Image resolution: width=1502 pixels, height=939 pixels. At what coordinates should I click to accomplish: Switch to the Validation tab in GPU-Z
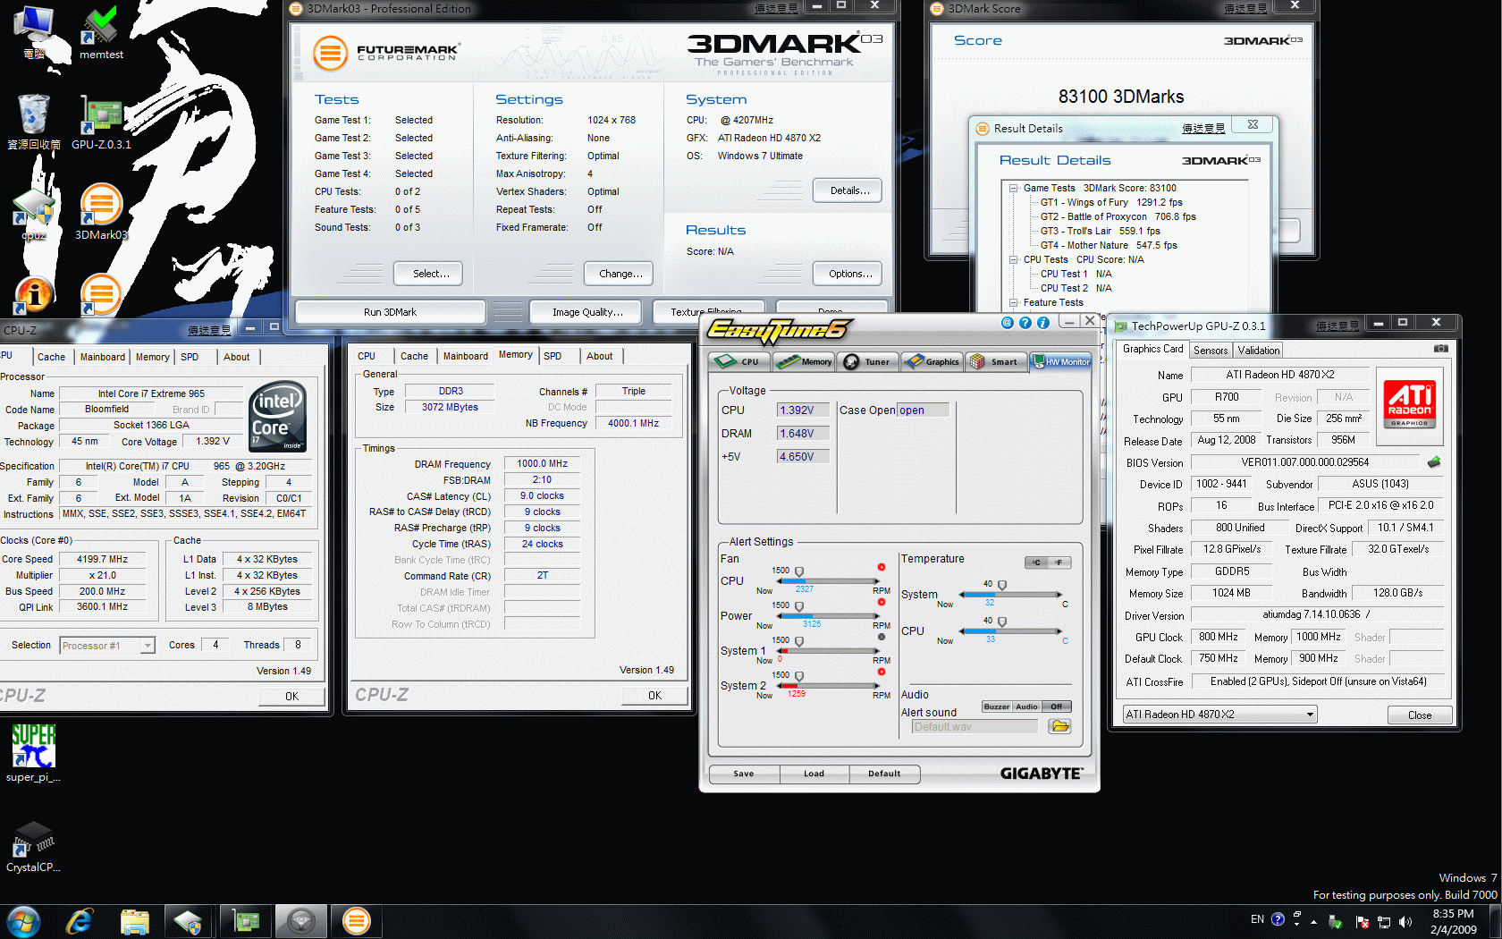(1258, 351)
